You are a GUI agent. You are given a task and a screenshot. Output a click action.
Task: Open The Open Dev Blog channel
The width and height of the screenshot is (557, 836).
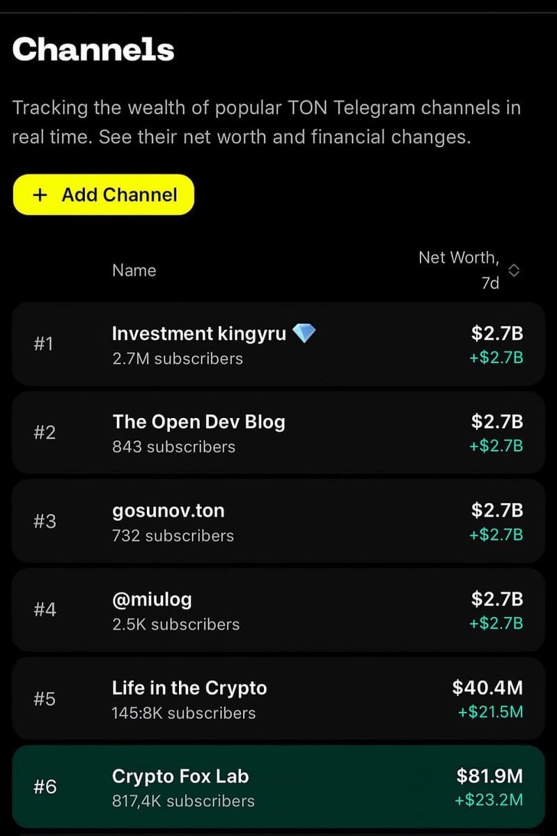[x=198, y=422]
